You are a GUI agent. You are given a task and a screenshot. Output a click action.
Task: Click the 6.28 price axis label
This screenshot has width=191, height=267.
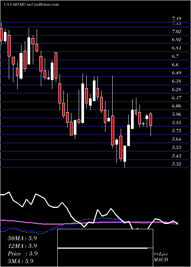pos(177,90)
